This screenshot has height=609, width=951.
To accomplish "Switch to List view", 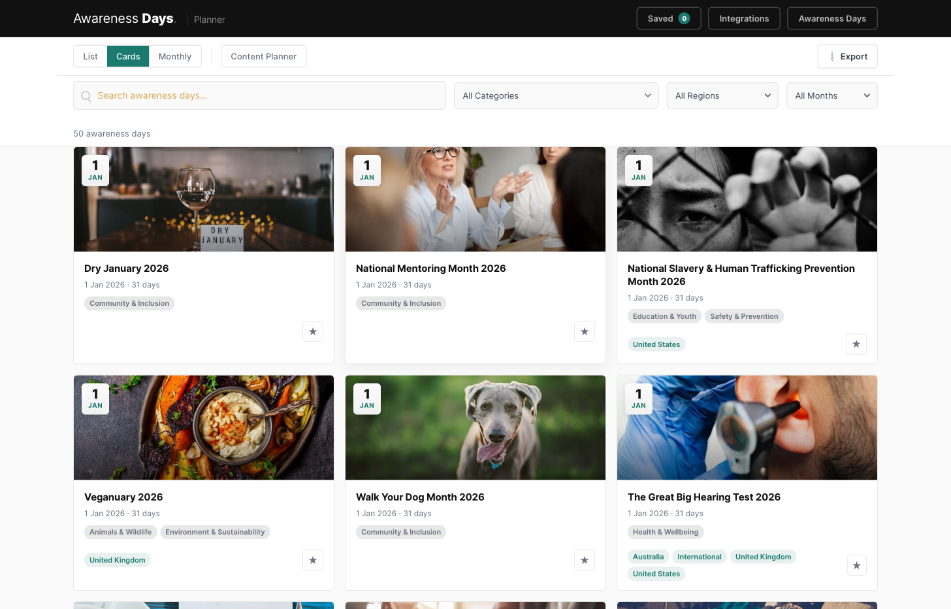I will [x=90, y=56].
